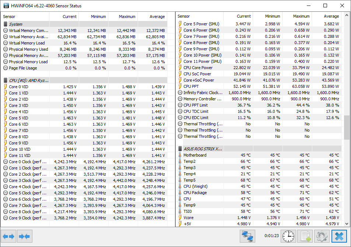This screenshot has width=351, height=247.
Task: Click the thermometer icon beside CPU Package
Action: [x=180, y=193]
